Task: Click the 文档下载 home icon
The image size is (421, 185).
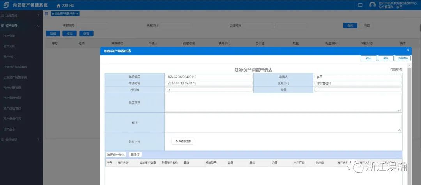Action: point(58,5)
